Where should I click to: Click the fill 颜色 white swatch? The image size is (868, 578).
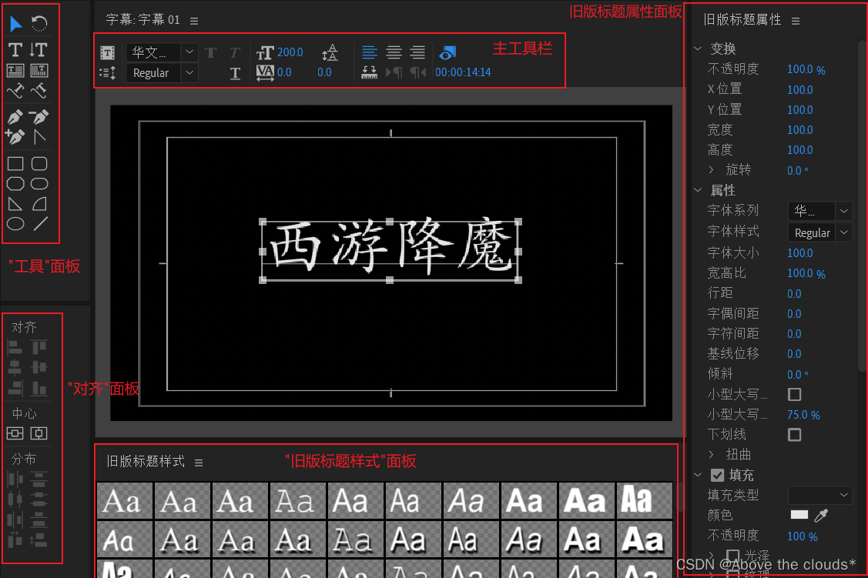pyautogui.click(x=799, y=515)
